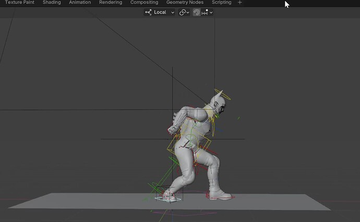Open the pivot point dropdown
Viewport: 360px width, 222px height.
184,13
